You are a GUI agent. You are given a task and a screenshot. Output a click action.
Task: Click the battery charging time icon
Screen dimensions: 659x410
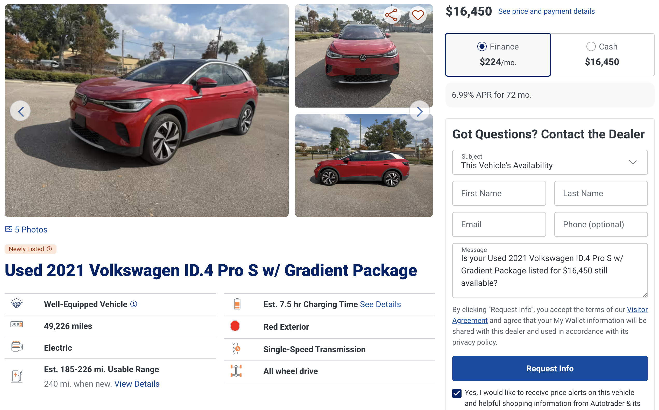237,304
